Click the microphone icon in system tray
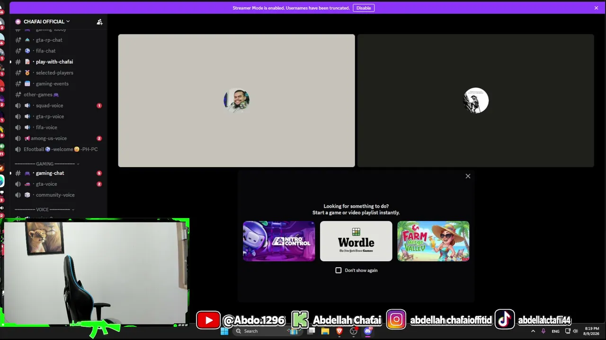The width and height of the screenshot is (606, 340). 543,331
